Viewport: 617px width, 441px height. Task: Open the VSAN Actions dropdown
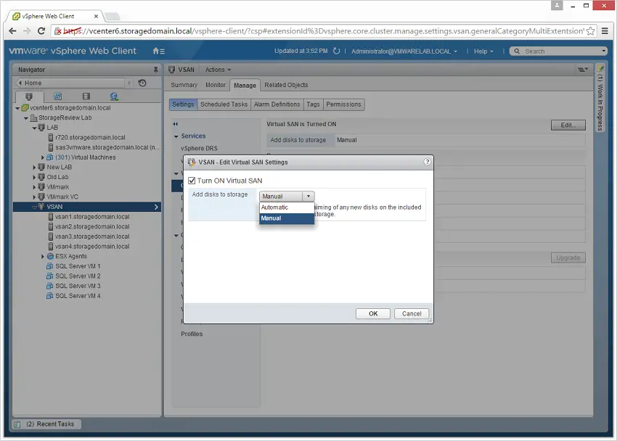tap(218, 70)
